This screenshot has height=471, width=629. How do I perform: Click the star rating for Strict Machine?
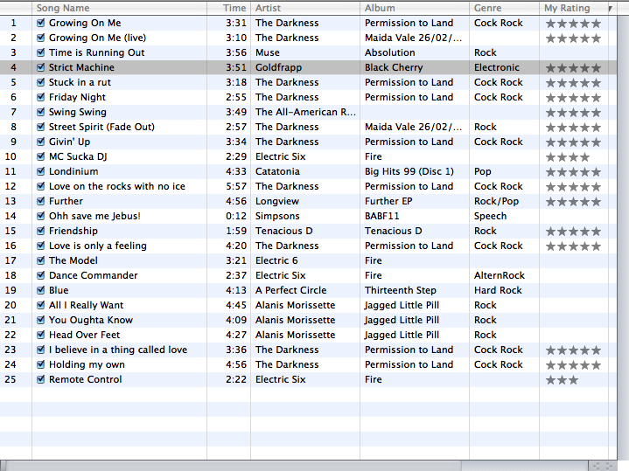tap(573, 68)
